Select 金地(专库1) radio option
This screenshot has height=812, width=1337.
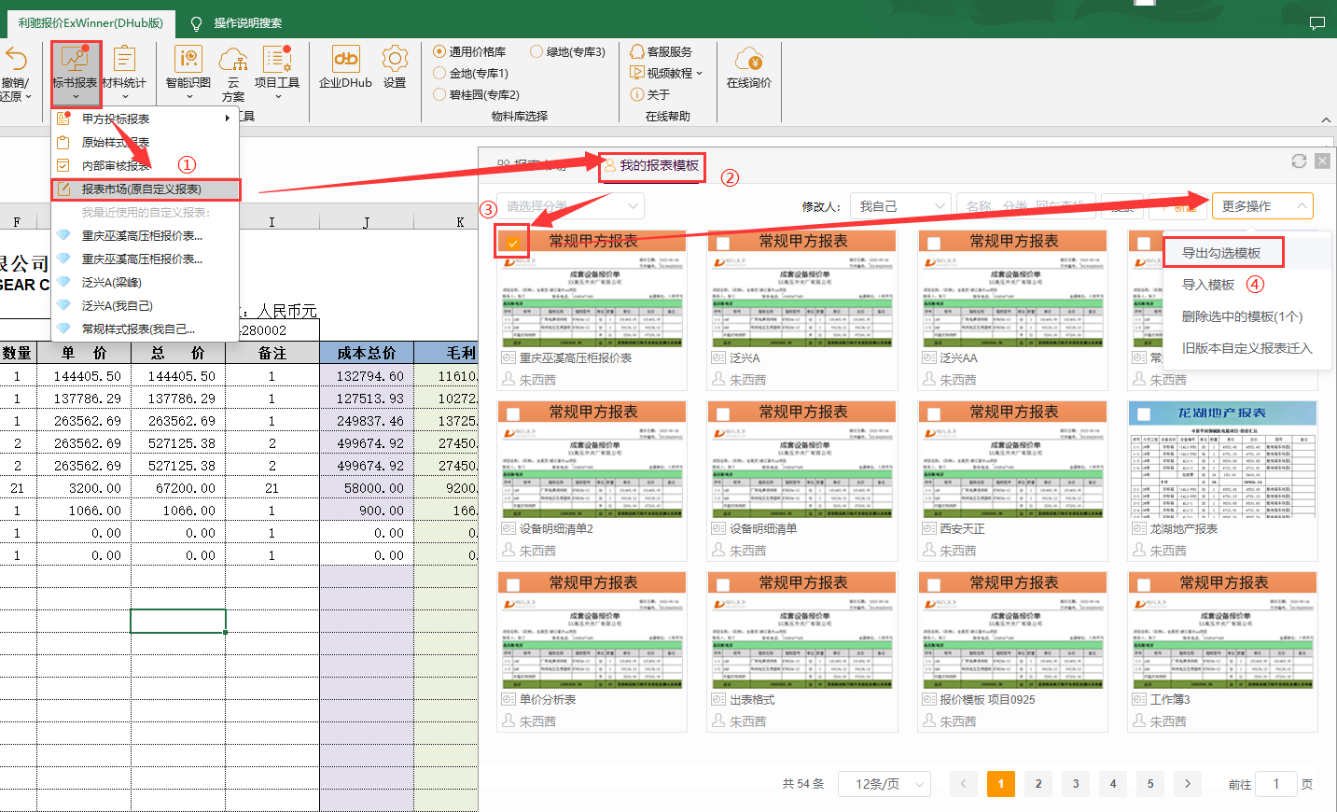[x=439, y=73]
